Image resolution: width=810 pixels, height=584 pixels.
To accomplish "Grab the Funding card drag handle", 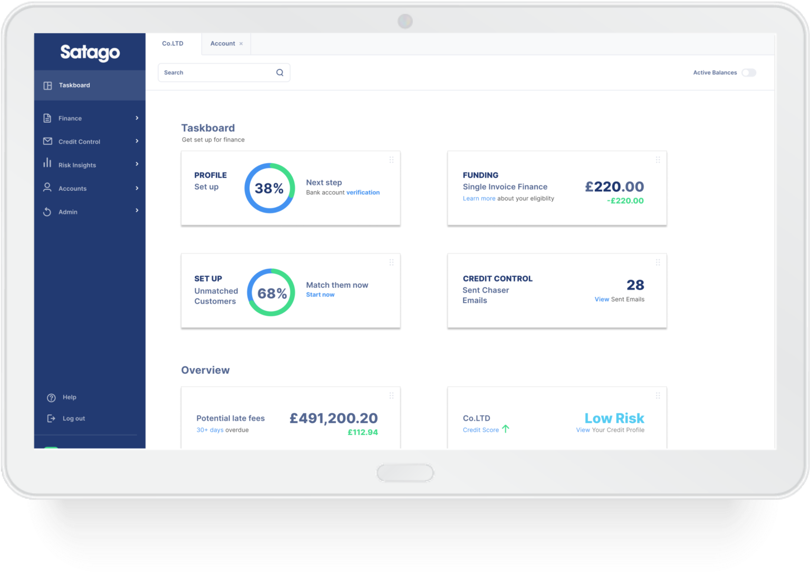I will (658, 160).
